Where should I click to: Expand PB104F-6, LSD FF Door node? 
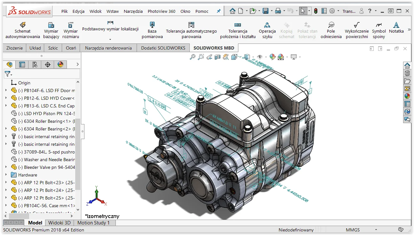6,90
